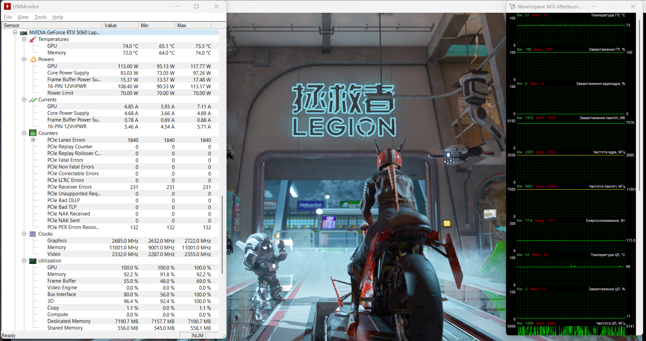Screen dimensions: 646x341
Task: Collapse the Counters section
Action: tap(24, 133)
